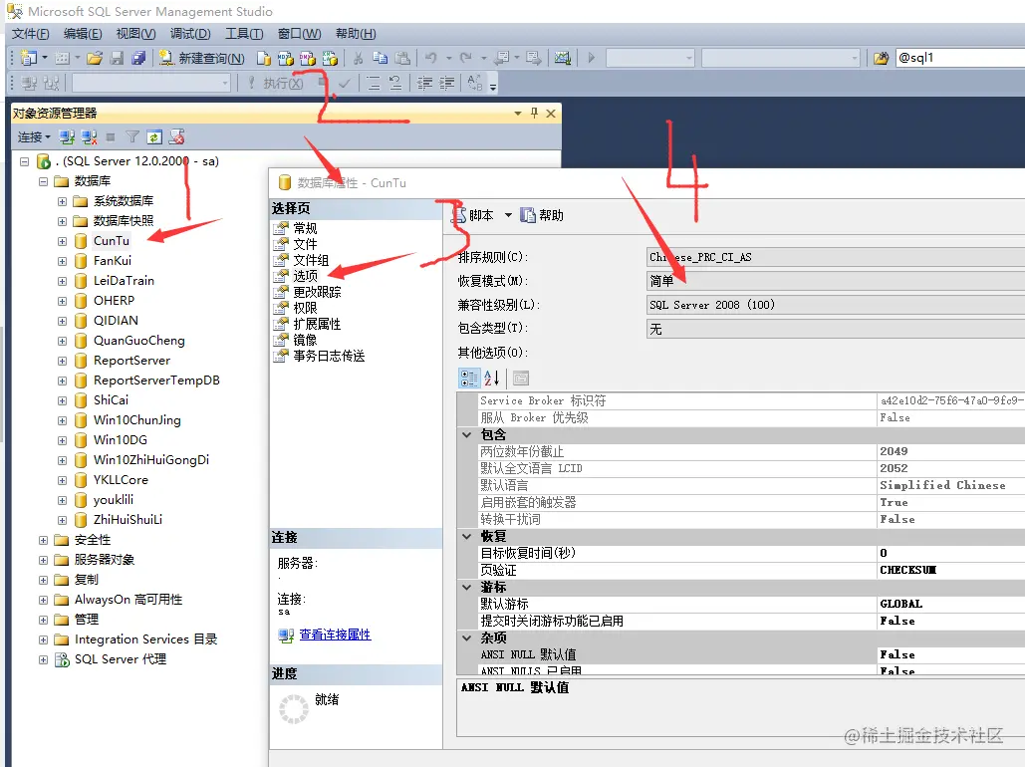Click the MDX query icon
Screen dimensions: 1025x767
(x=286, y=58)
